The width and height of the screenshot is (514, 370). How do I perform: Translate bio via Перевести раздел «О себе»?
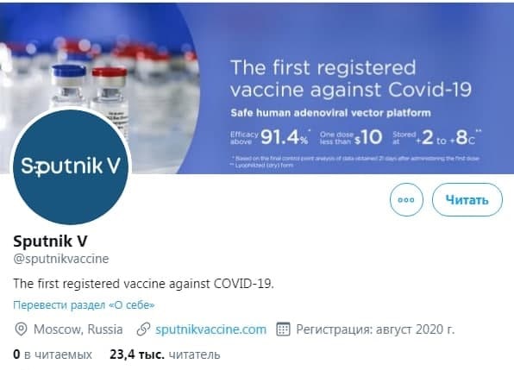[x=84, y=305]
